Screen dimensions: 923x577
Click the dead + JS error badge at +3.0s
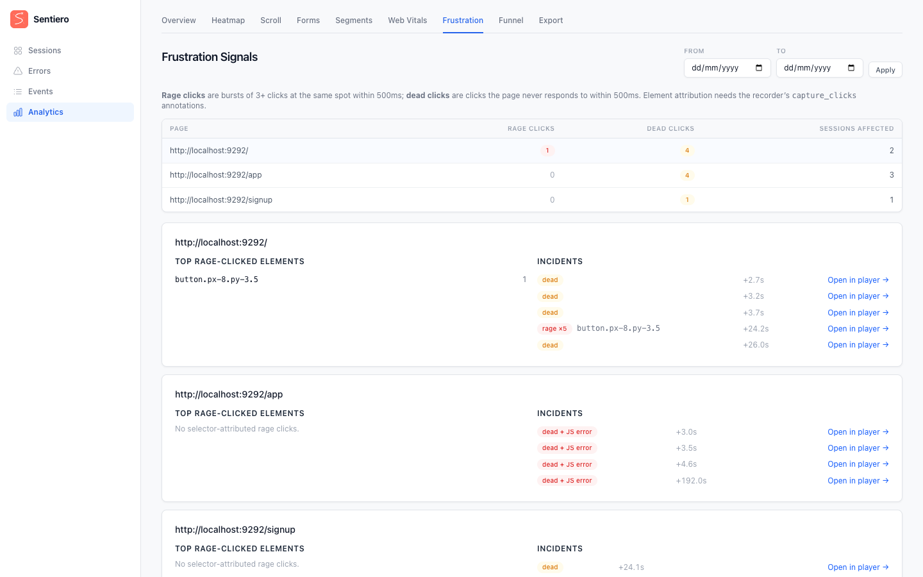(567, 432)
